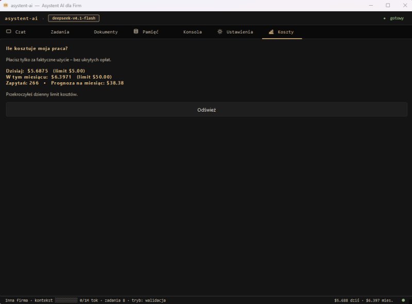Click 'tryb: walidacja' in the status bar
This screenshot has height=304, width=412.
[x=149, y=300]
